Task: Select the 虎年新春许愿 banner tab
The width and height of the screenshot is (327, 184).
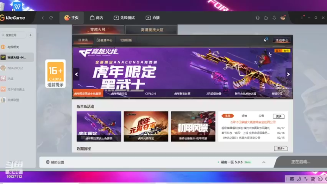Action: pos(182,94)
